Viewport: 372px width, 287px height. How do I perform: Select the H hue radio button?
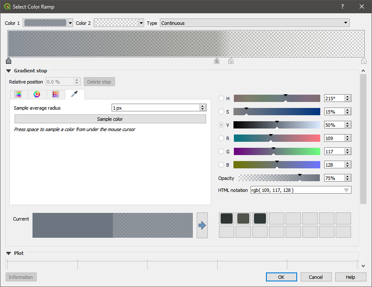point(221,99)
